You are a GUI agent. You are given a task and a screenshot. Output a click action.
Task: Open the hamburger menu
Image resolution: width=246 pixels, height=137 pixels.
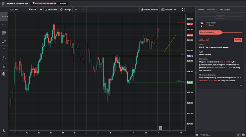(x=3, y=3)
